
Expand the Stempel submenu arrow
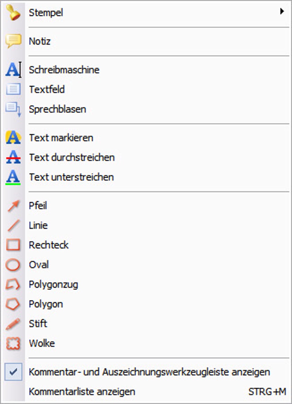[x=282, y=11]
